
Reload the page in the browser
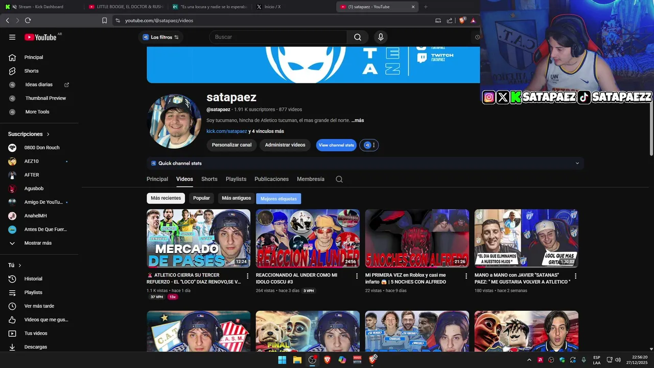28,20
